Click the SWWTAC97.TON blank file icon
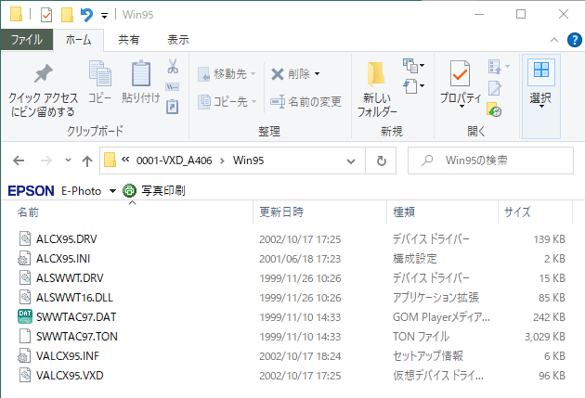This screenshot has width=585, height=398. coord(25,336)
